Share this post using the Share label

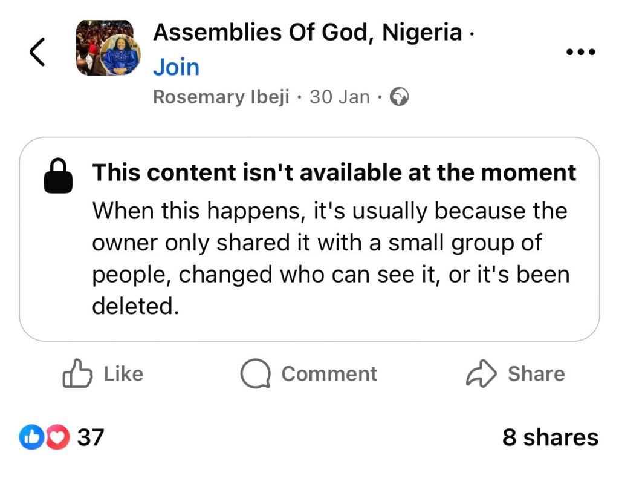pyautogui.click(x=536, y=374)
